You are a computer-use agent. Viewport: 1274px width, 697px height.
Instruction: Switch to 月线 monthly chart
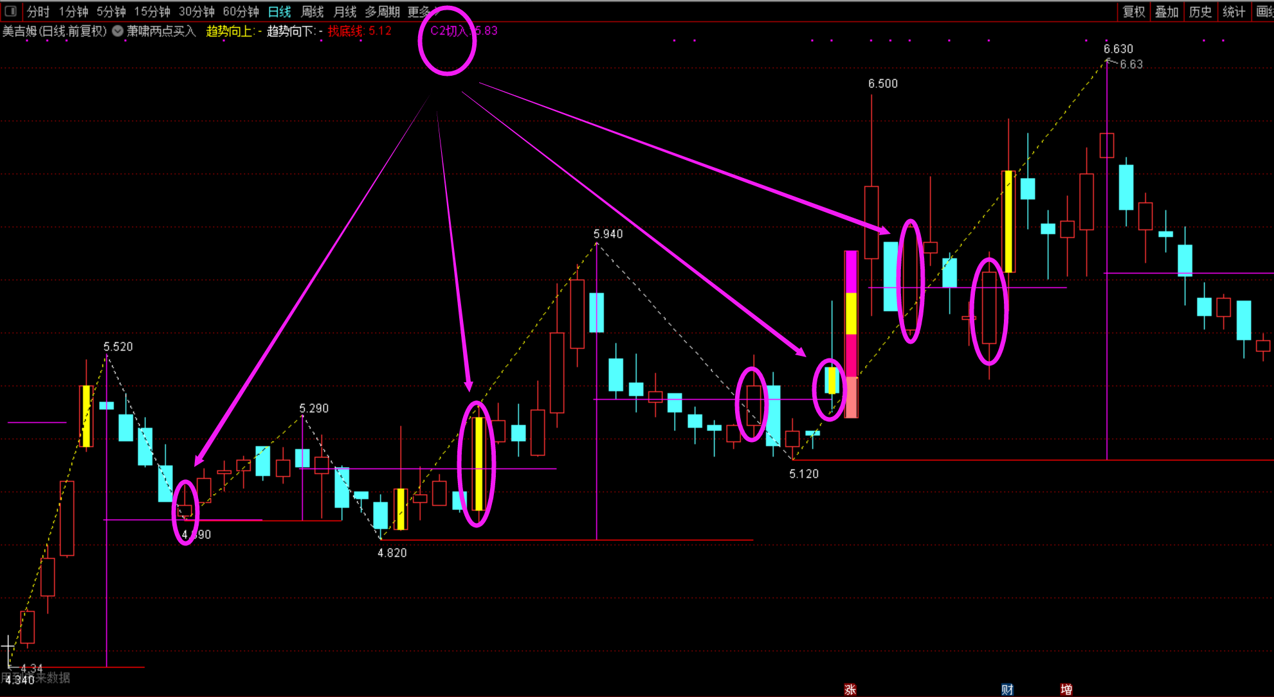(345, 12)
